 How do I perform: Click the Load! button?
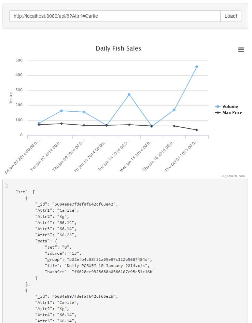[x=230, y=16]
